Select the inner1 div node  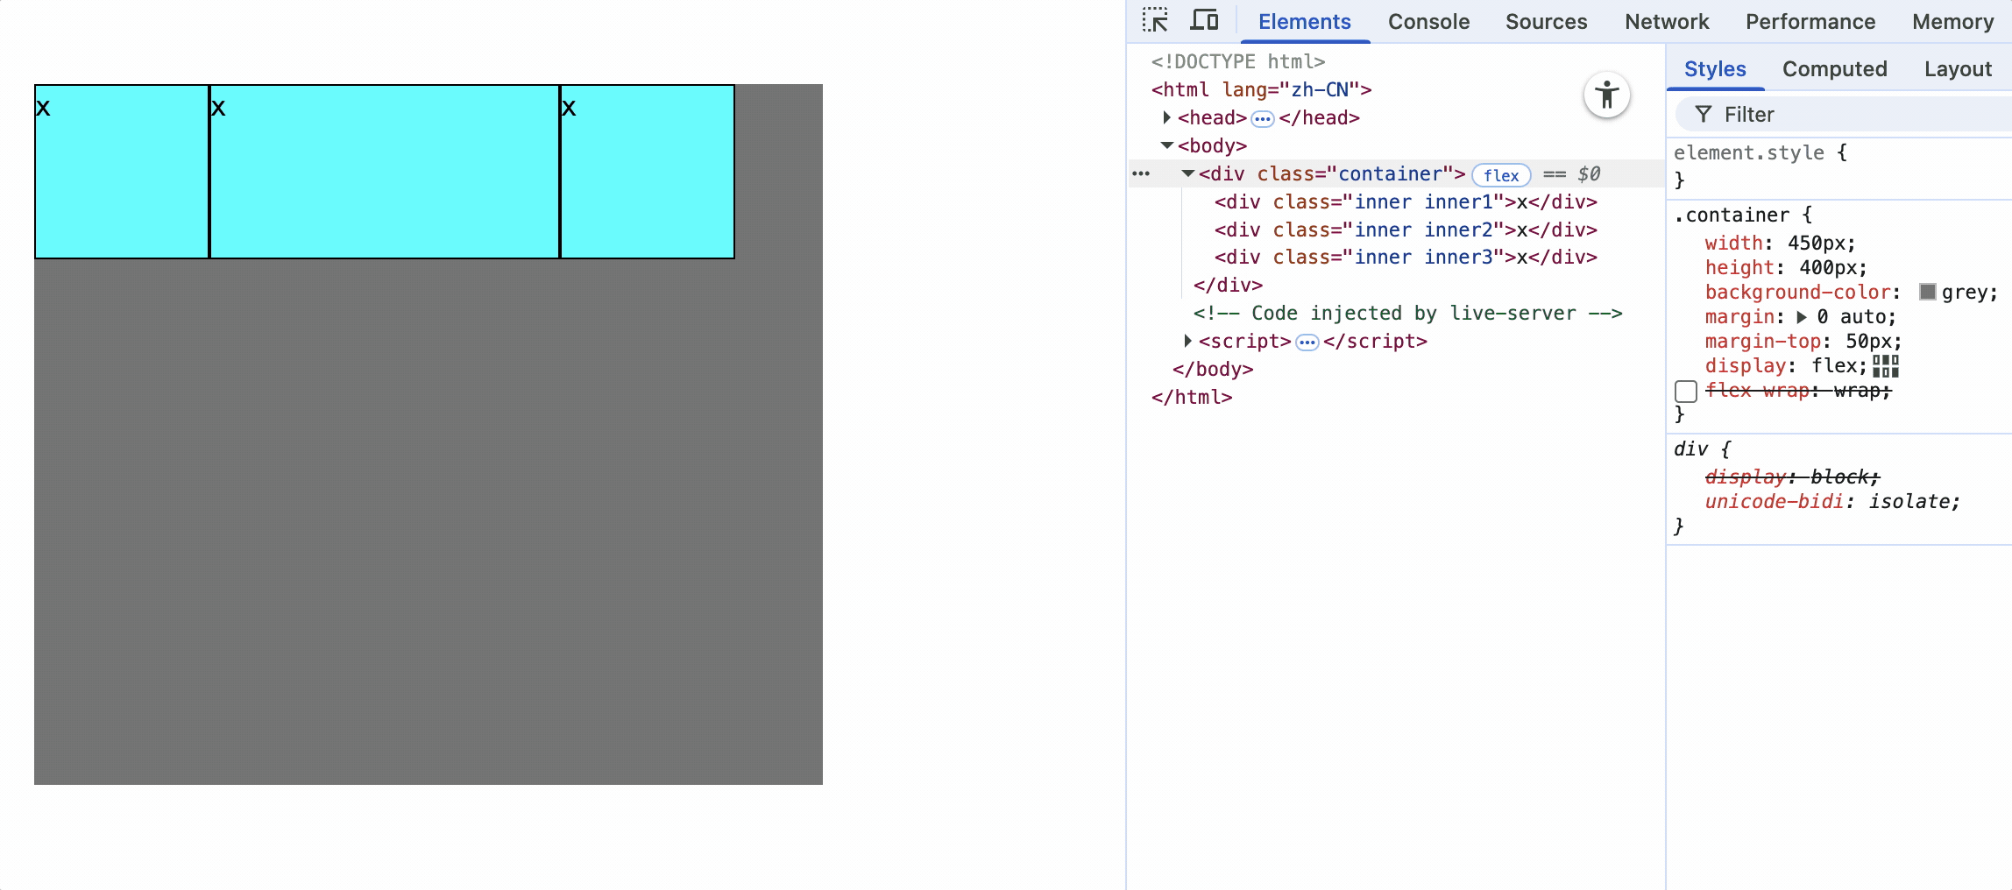[x=1405, y=202]
